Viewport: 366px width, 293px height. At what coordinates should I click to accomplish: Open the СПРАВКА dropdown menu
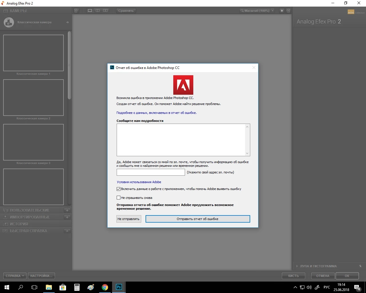pyautogui.click(x=15, y=276)
